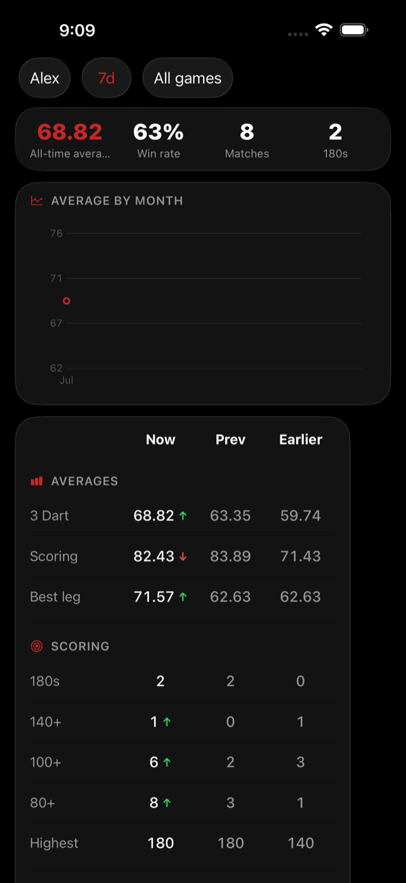Tap the battery icon in status bar
This screenshot has width=406, height=883.
coord(354,30)
